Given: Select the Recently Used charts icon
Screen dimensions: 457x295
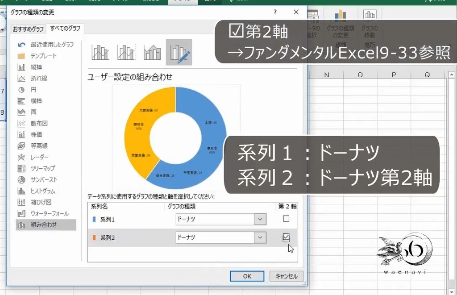Looking at the screenshot, I should 21,45.
